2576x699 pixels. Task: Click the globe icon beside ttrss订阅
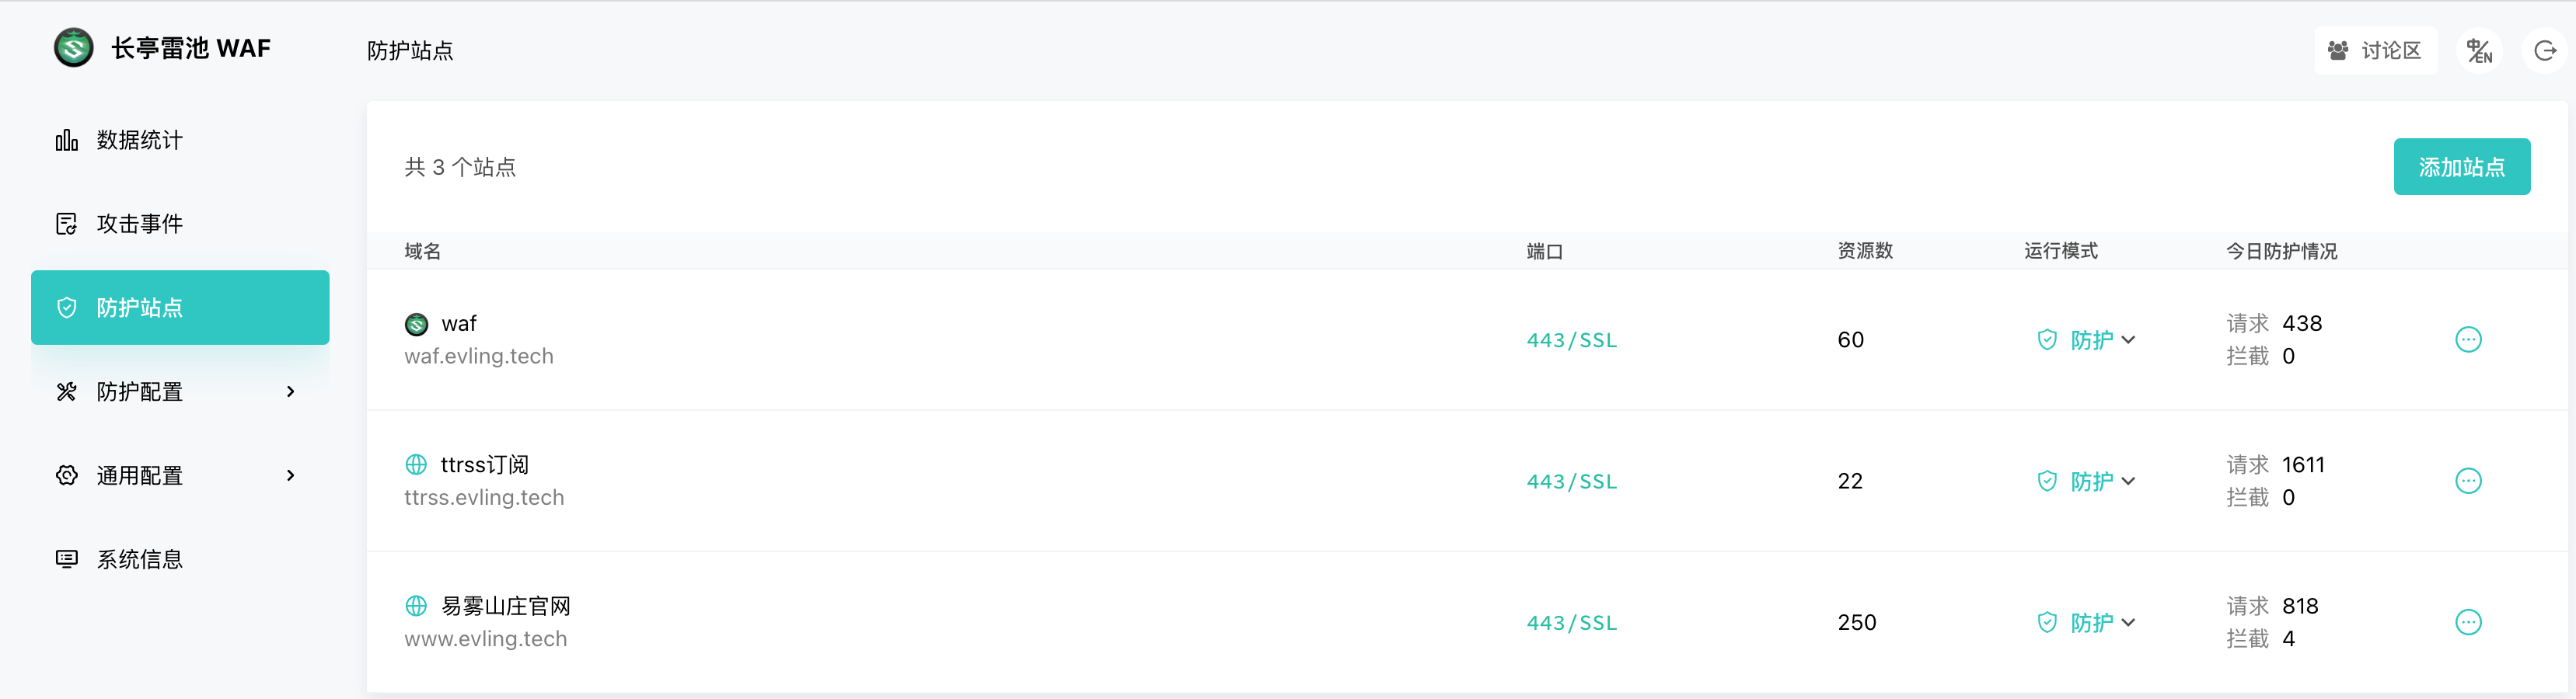click(416, 465)
